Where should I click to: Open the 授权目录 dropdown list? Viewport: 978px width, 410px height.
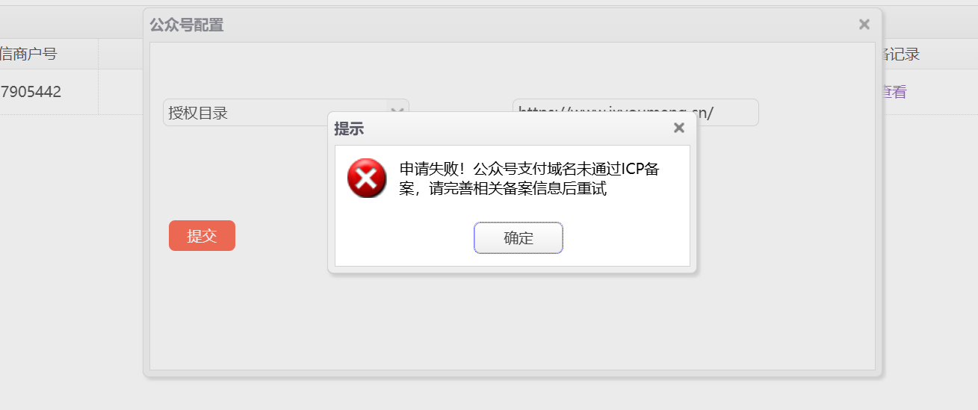(286, 113)
